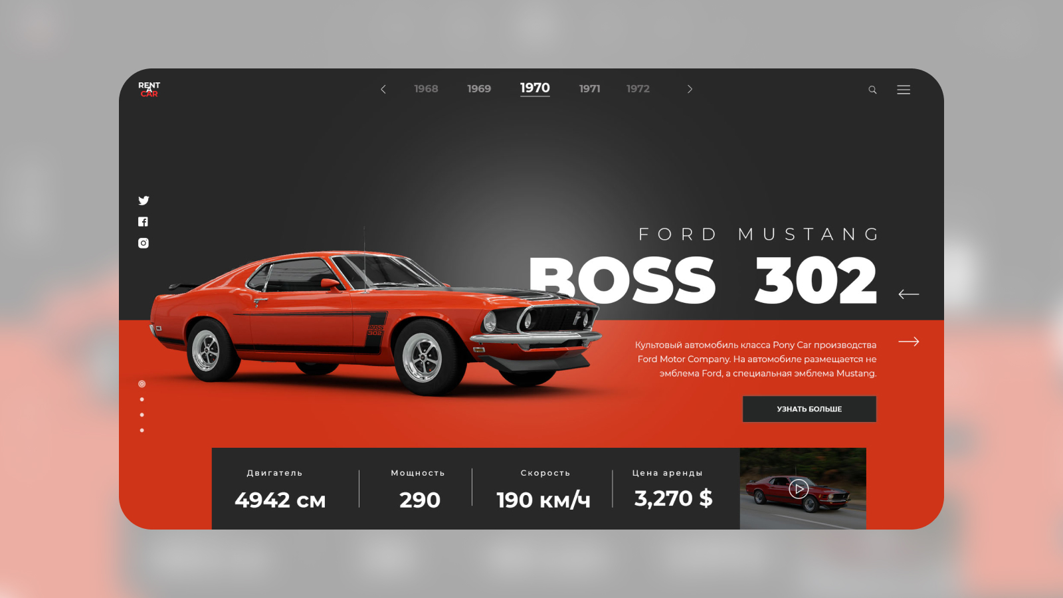Click the 190 км/ч speed value
1063x598 pixels.
point(543,500)
